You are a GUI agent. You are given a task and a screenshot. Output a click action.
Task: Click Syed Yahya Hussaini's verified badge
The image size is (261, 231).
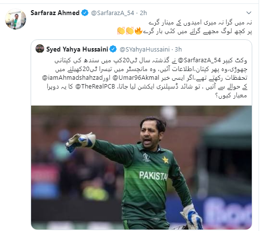[113, 49]
